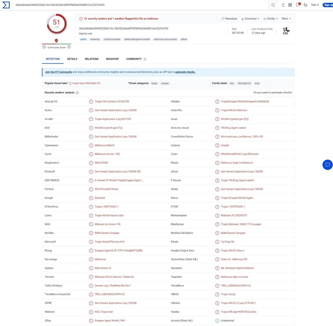Switch to the RELATIONS tab
333x326 pixels.
pos(92,59)
